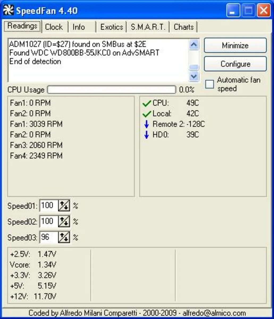Screen dimensions: 274x319
Task: Switch to the S.M.A.R.T. tab
Action: pos(148,27)
